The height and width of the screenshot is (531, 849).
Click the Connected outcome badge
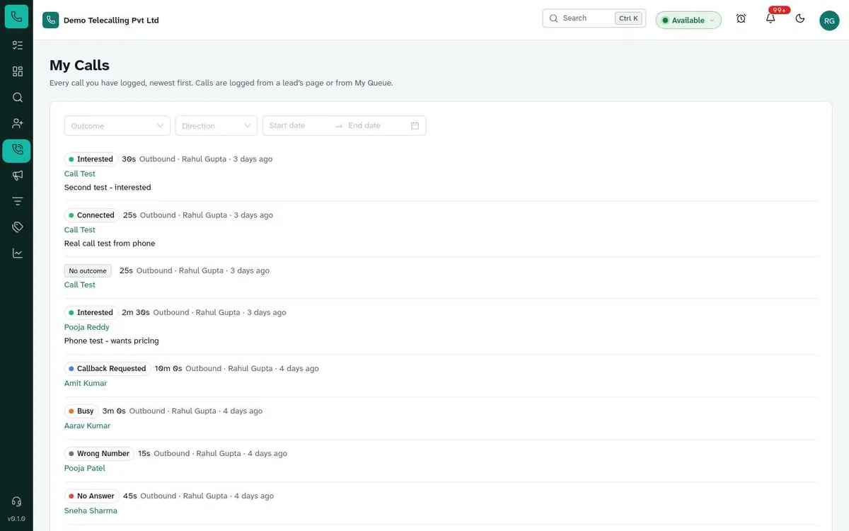tap(91, 215)
